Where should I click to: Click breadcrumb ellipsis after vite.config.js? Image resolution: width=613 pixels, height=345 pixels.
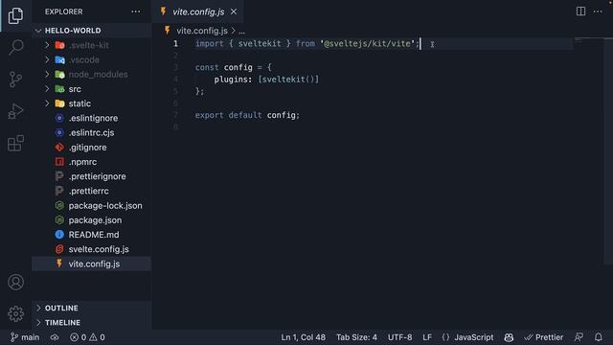pos(241,31)
